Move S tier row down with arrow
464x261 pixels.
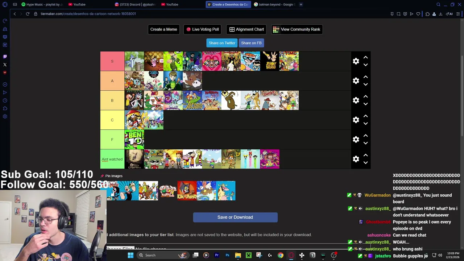point(365,65)
